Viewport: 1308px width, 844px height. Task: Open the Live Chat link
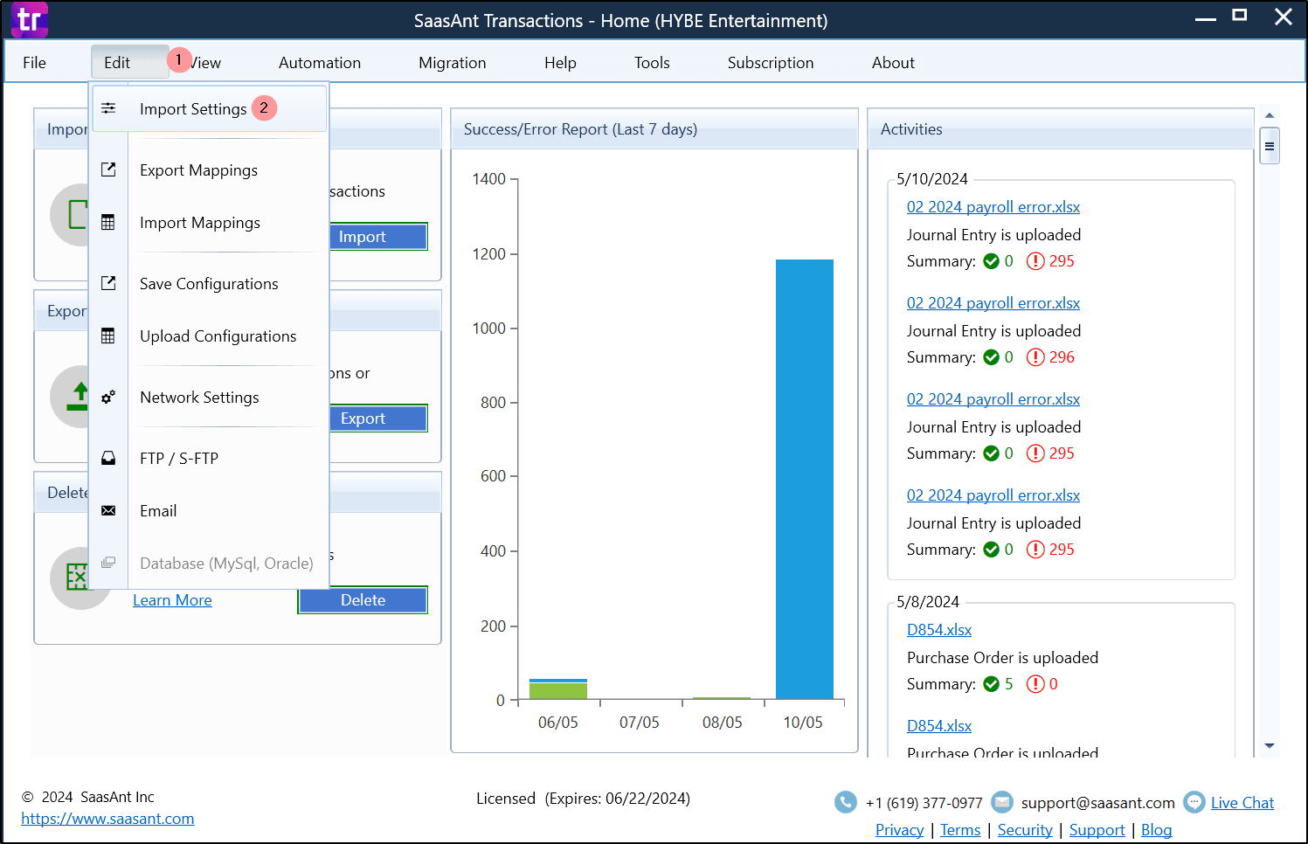1242,802
